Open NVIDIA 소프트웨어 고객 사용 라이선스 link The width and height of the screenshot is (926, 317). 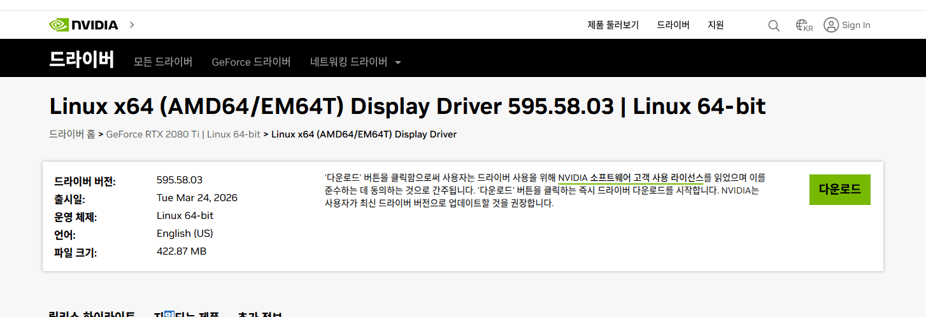point(630,178)
